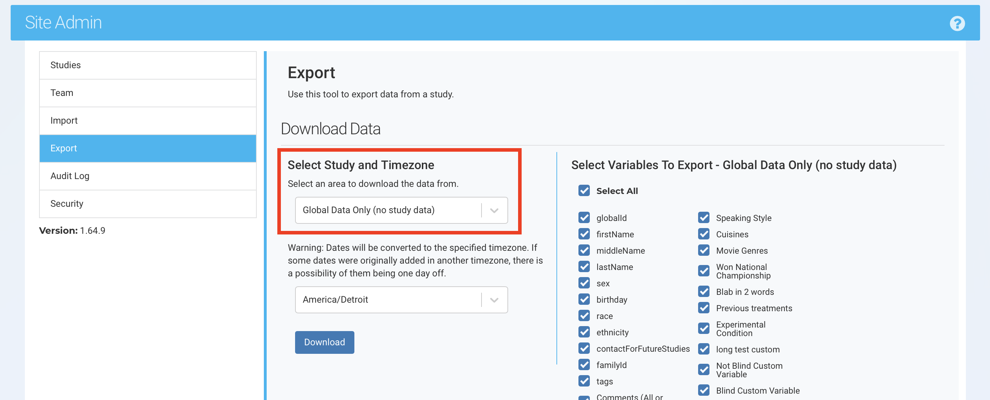This screenshot has height=400, width=990.
Task: Click the help question mark icon
Action: click(x=957, y=23)
